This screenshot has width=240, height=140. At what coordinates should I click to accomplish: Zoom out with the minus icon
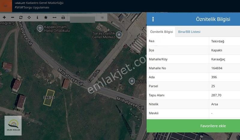[x=13, y=17]
